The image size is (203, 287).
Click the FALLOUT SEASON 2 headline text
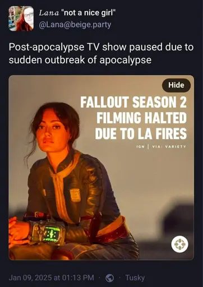click(133, 102)
